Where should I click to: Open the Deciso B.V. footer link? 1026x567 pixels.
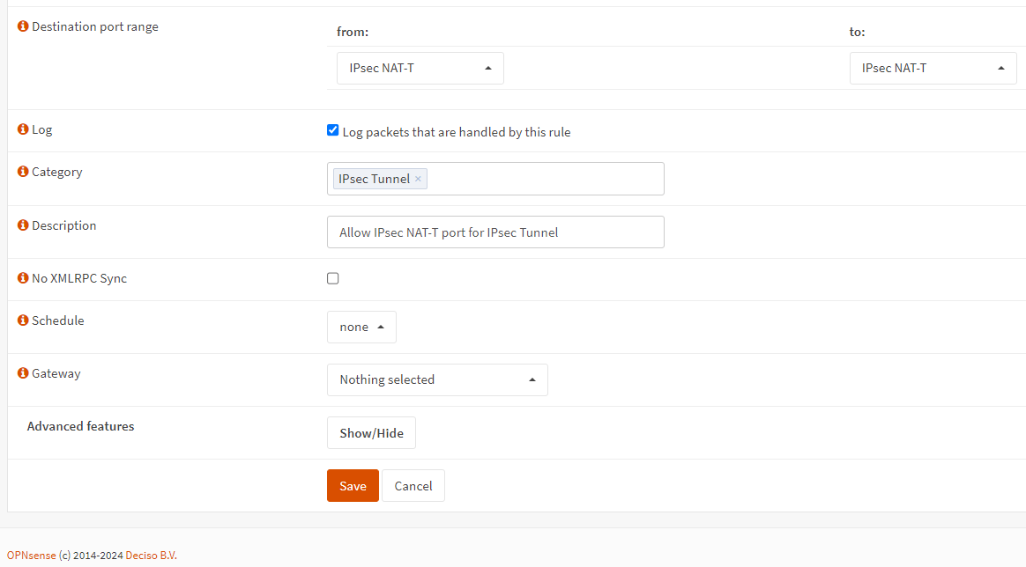[151, 556]
